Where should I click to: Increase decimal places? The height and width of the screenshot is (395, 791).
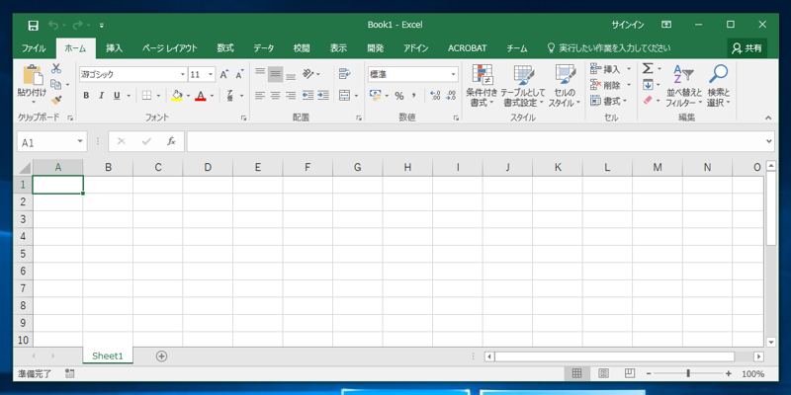pyautogui.click(x=435, y=96)
